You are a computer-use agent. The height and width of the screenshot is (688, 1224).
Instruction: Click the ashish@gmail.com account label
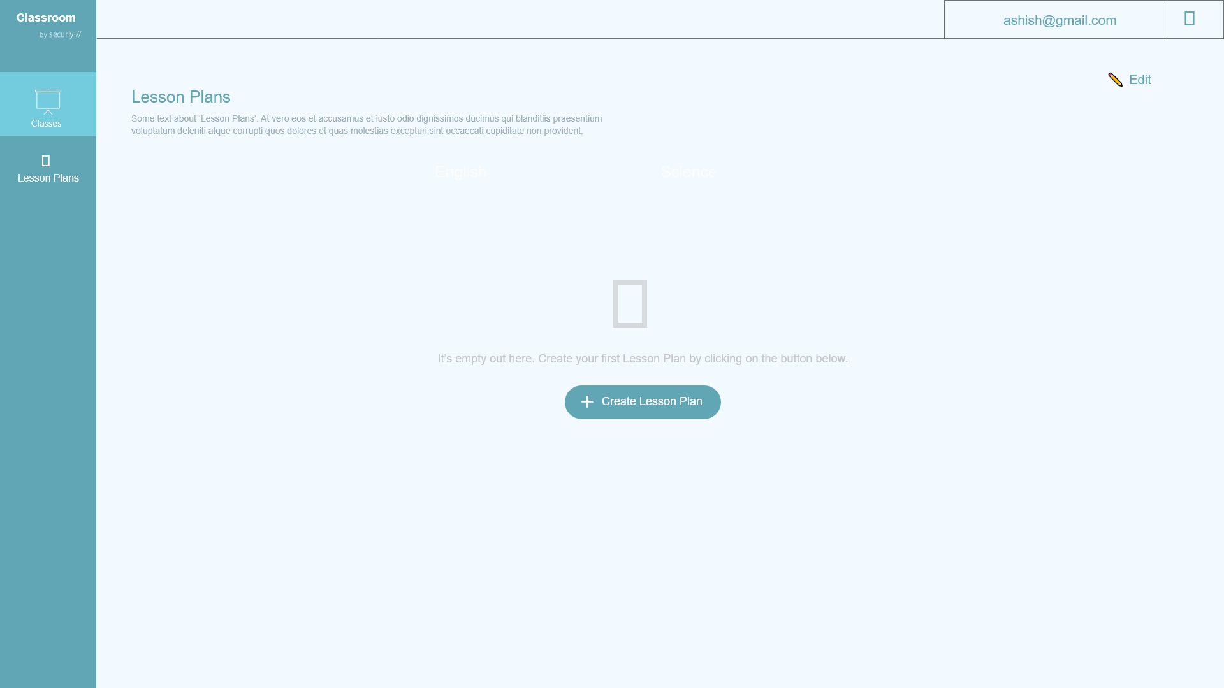[1060, 20]
